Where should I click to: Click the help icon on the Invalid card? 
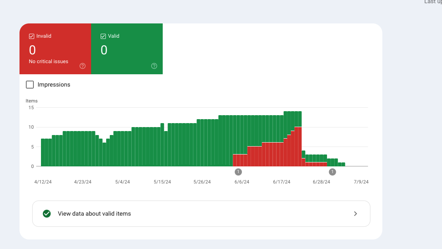tap(83, 66)
